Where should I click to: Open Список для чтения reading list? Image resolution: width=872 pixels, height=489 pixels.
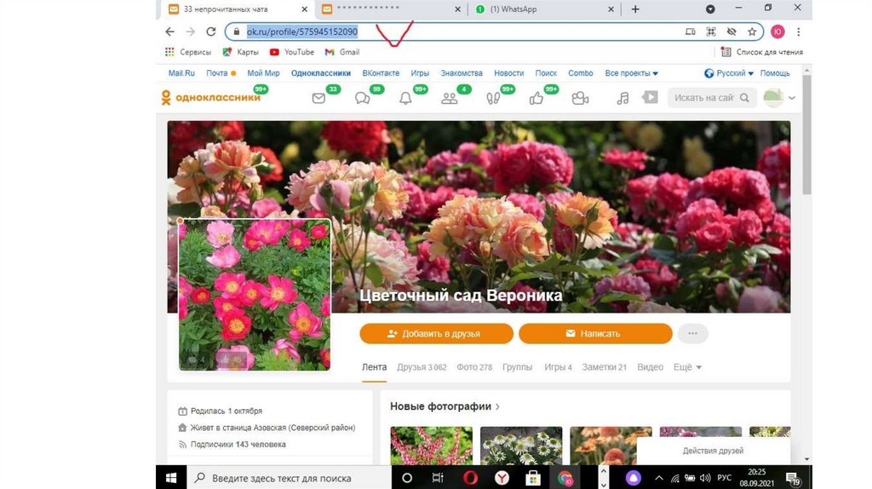[762, 52]
